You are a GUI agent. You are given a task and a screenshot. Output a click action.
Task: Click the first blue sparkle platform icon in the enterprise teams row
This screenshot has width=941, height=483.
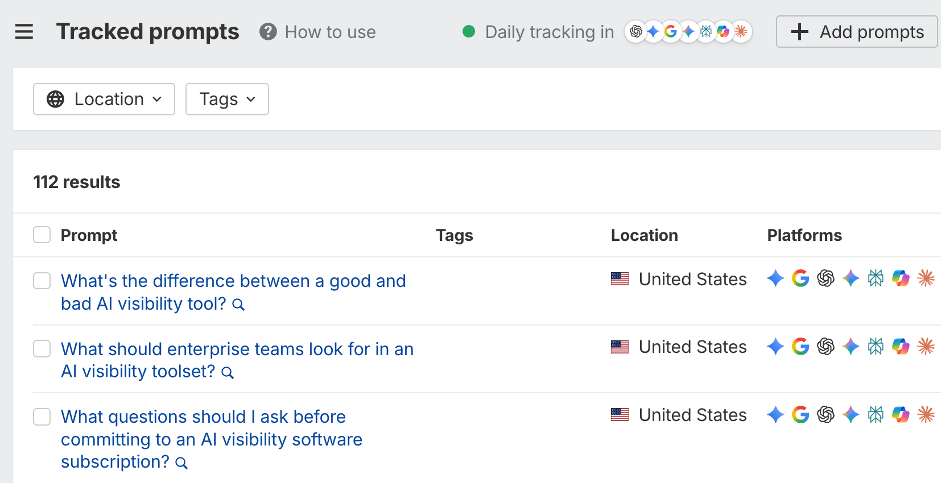click(775, 346)
